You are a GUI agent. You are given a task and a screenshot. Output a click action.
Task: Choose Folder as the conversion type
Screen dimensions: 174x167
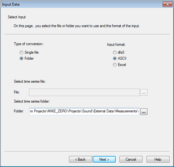(x=21, y=58)
